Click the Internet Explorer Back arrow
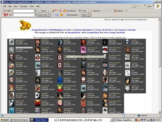Screen dimensions: 162x122 134,6
